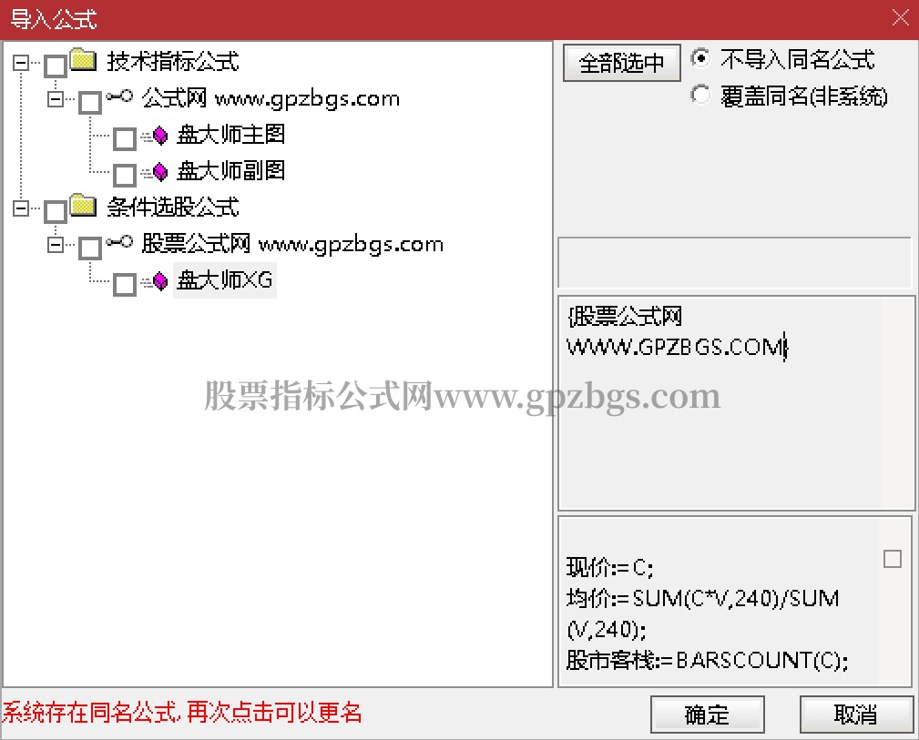Click the 确定 button to confirm import
919x740 pixels.
pos(706,715)
